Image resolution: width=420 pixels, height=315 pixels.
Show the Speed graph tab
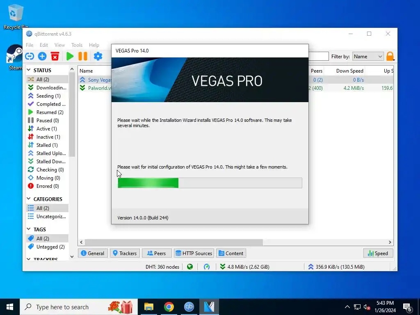[x=378, y=253]
